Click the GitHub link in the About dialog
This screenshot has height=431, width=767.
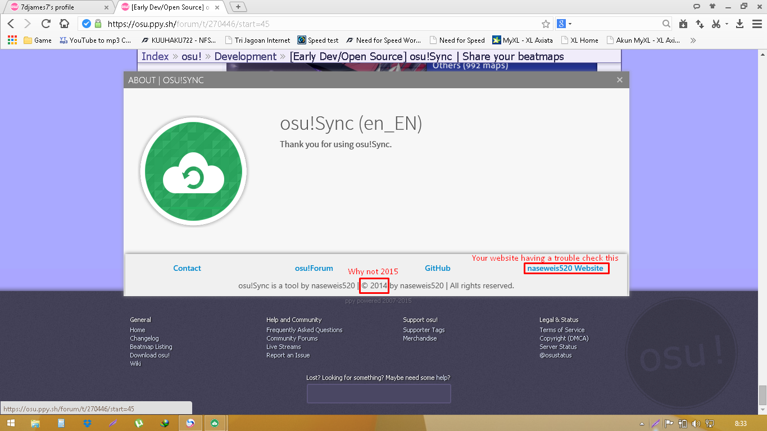click(x=438, y=268)
